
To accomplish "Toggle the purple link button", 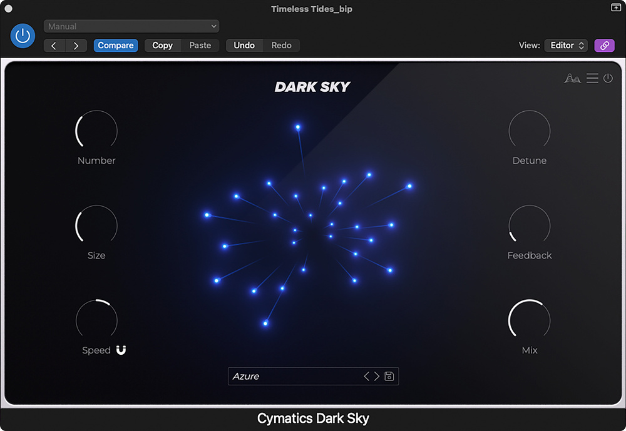I will pyautogui.click(x=605, y=46).
